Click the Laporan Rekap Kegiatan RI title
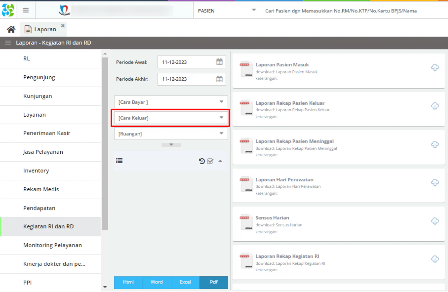The height and width of the screenshot is (292, 448). (287, 256)
